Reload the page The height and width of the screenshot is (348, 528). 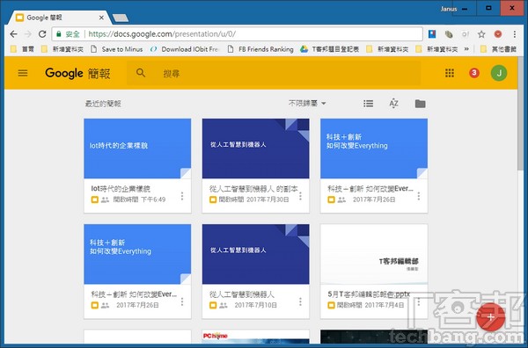pyautogui.click(x=42, y=34)
